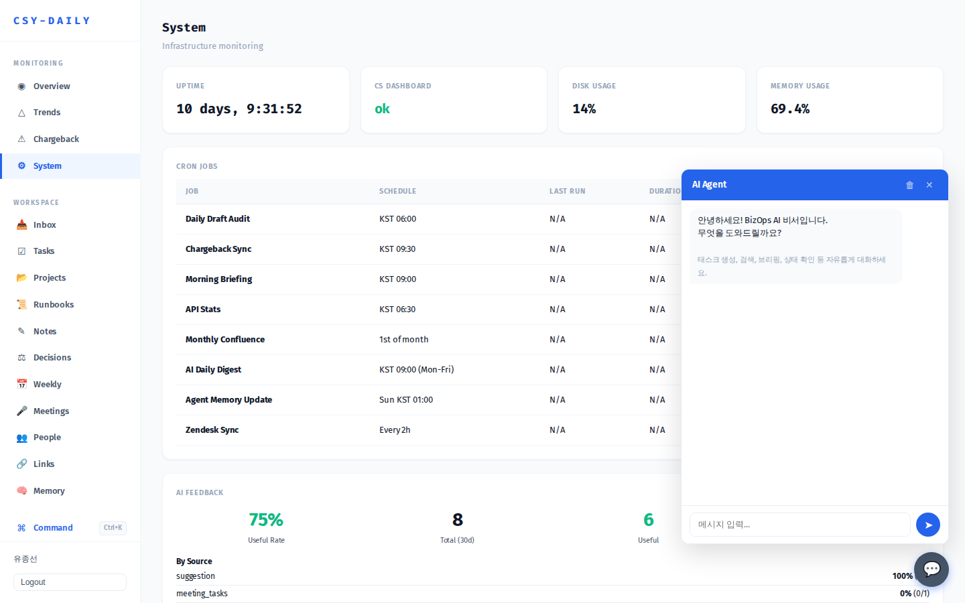The image size is (965, 603).
Task: Click the System gear icon
Action: [21, 165]
